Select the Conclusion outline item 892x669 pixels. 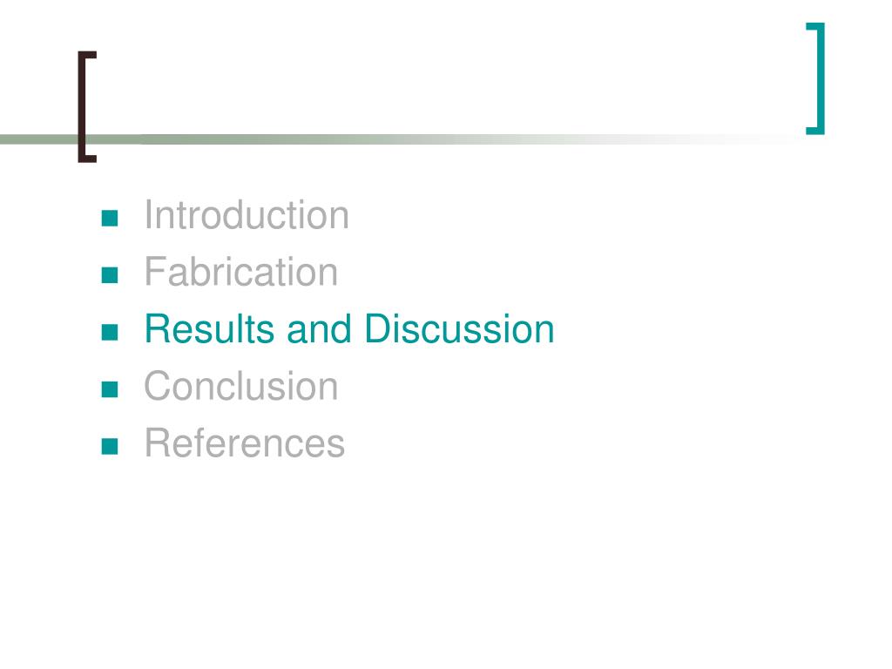pyautogui.click(x=241, y=386)
